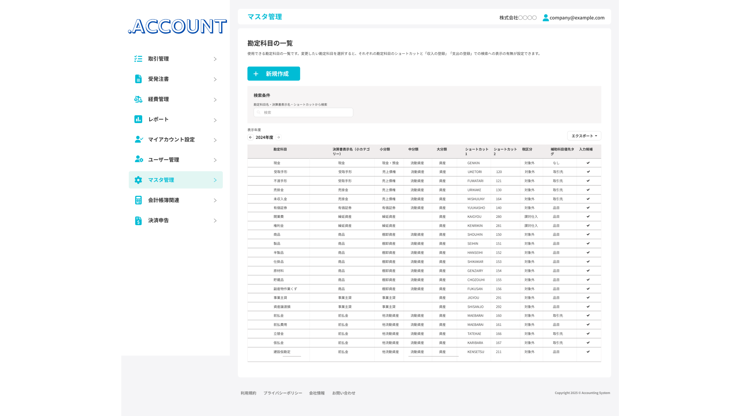Image resolution: width=740 pixels, height=416 pixels.
Task: Click the 経費管理 balance scale icon
Action: [x=138, y=99]
